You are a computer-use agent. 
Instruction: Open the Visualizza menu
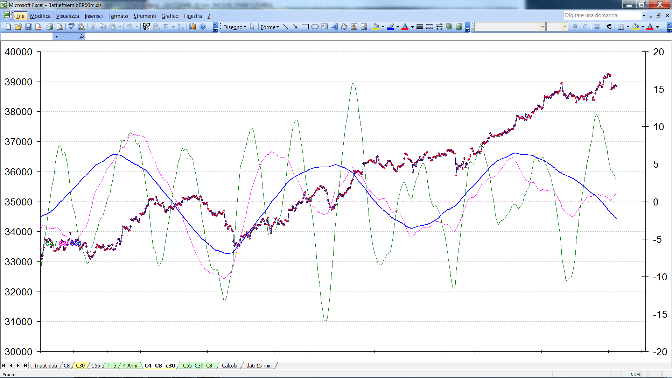point(68,16)
